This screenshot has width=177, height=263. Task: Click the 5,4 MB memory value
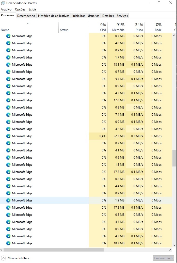120,79
